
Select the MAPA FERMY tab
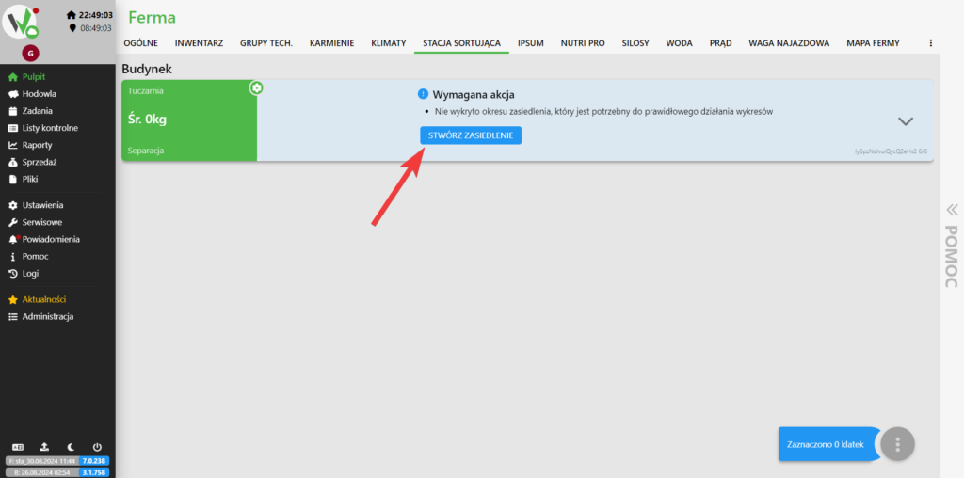(x=873, y=43)
